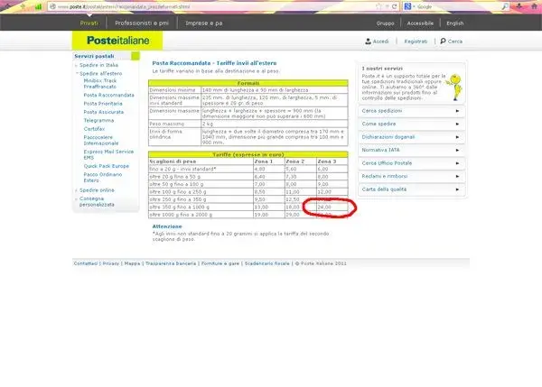Viewport: 542px width, 387px height.
Task: Open the Gruppo menu item
Action: tap(385, 23)
